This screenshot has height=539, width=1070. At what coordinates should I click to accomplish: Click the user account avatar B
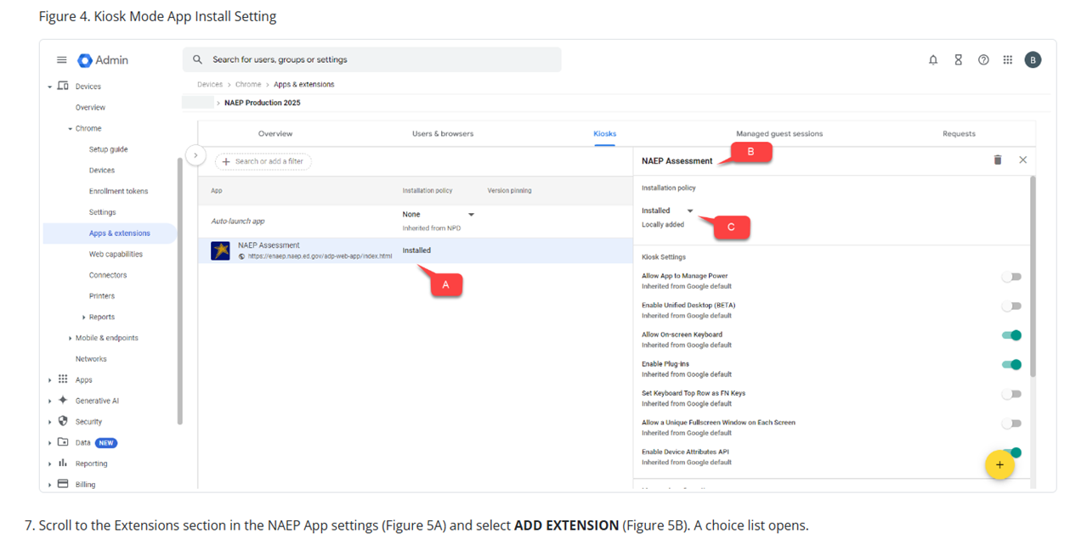pos(1033,59)
